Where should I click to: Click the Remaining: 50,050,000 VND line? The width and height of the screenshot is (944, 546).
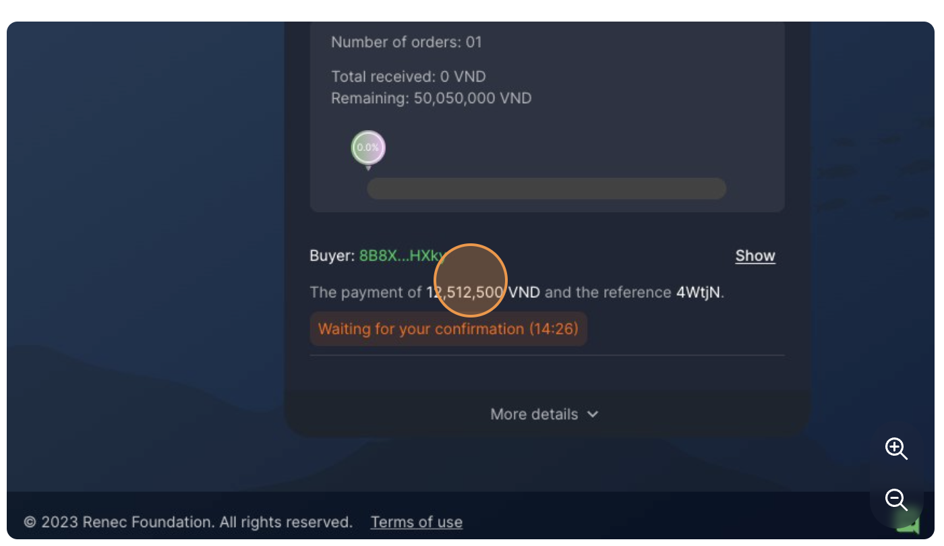click(x=432, y=98)
